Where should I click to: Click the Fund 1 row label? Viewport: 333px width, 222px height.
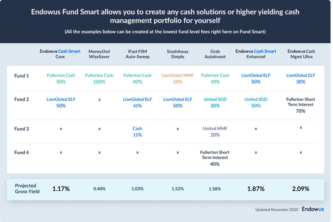(x=21, y=76)
